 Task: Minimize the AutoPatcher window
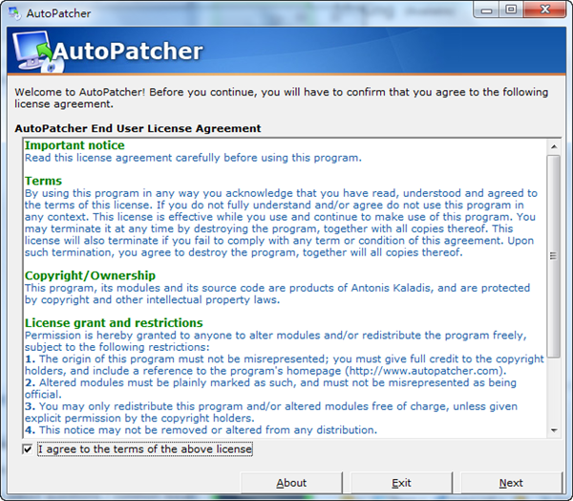pos(485,10)
